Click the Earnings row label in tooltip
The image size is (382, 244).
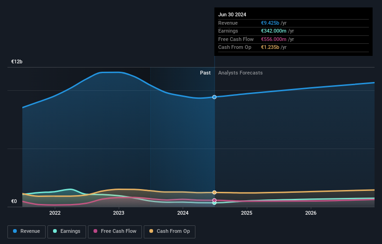pyautogui.click(x=228, y=31)
